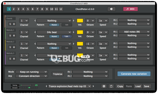Open Chords Speed dropdown 1x
Screen dimensions: 158x94
pos(103,21)
